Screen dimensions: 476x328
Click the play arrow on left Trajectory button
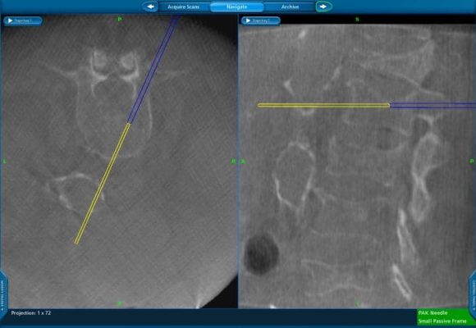pos(10,20)
